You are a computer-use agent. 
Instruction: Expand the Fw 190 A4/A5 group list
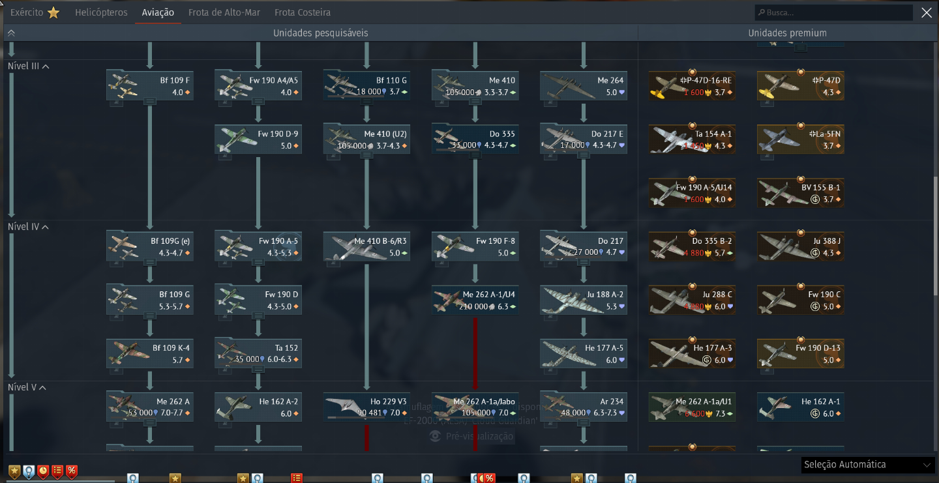click(x=258, y=101)
